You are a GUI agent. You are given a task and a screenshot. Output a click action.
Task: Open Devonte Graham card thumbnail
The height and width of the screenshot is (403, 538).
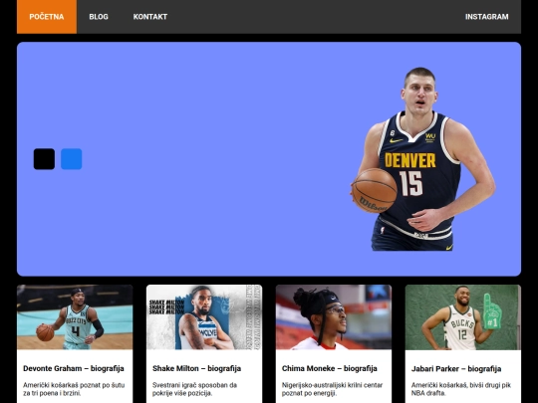pyautogui.click(x=75, y=317)
